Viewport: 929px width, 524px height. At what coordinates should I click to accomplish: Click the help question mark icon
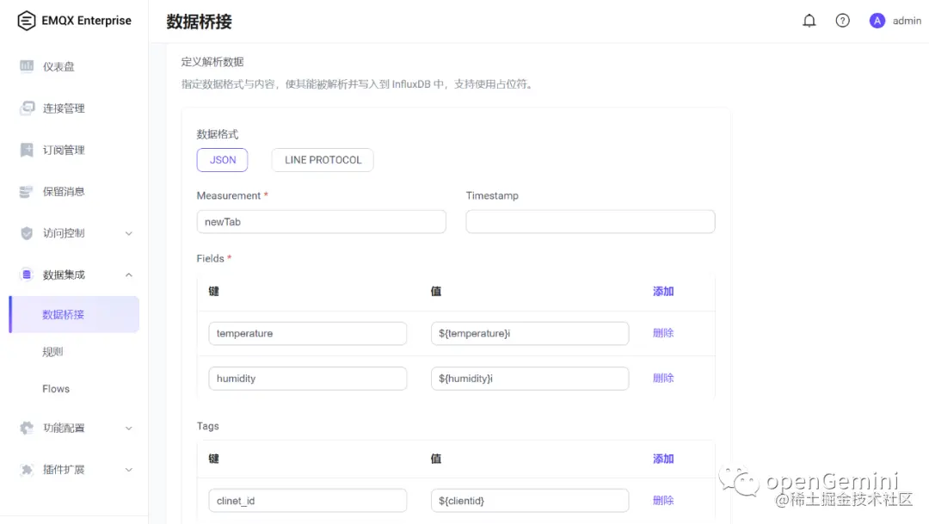click(842, 20)
